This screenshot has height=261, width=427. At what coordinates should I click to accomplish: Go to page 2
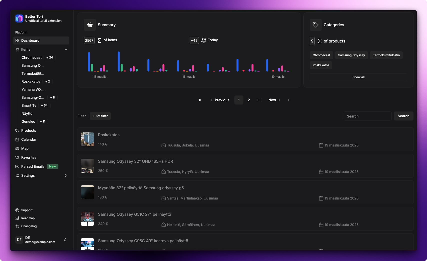[249, 100]
